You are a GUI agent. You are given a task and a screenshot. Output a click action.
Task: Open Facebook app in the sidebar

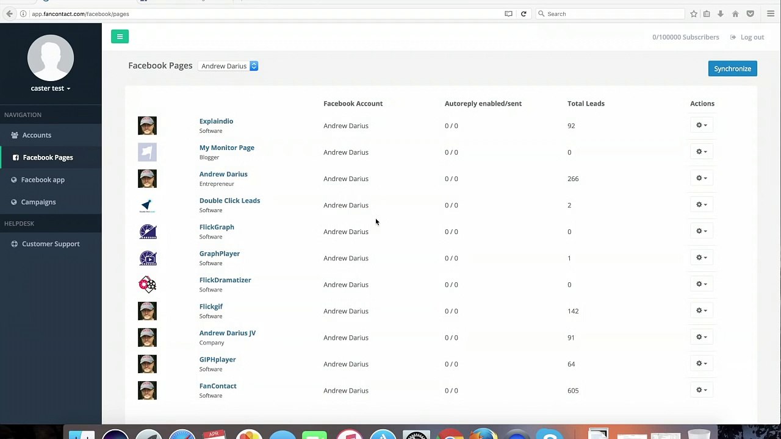[x=51, y=180]
